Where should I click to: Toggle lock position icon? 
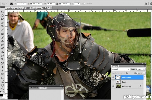click(124, 73)
